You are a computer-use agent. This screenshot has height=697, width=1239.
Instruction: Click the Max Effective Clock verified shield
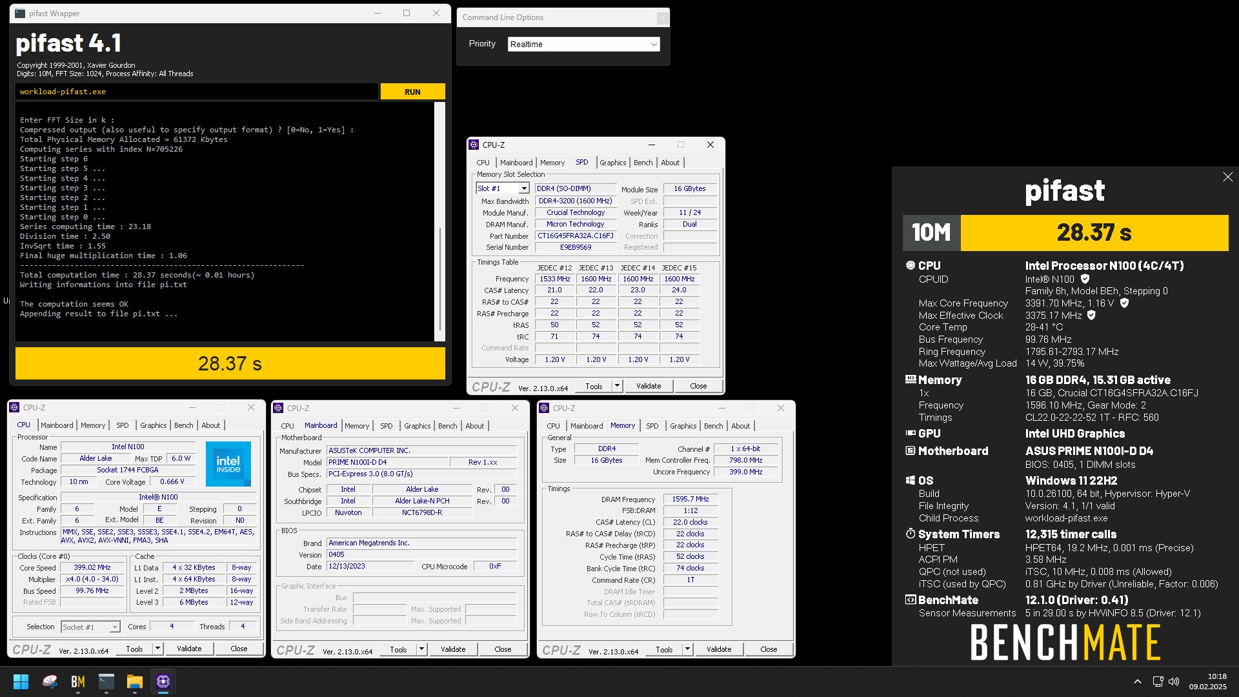coord(1091,315)
